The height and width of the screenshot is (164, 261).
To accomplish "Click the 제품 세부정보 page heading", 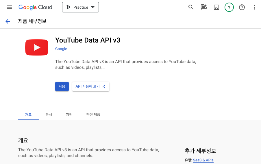I will point(32,21).
